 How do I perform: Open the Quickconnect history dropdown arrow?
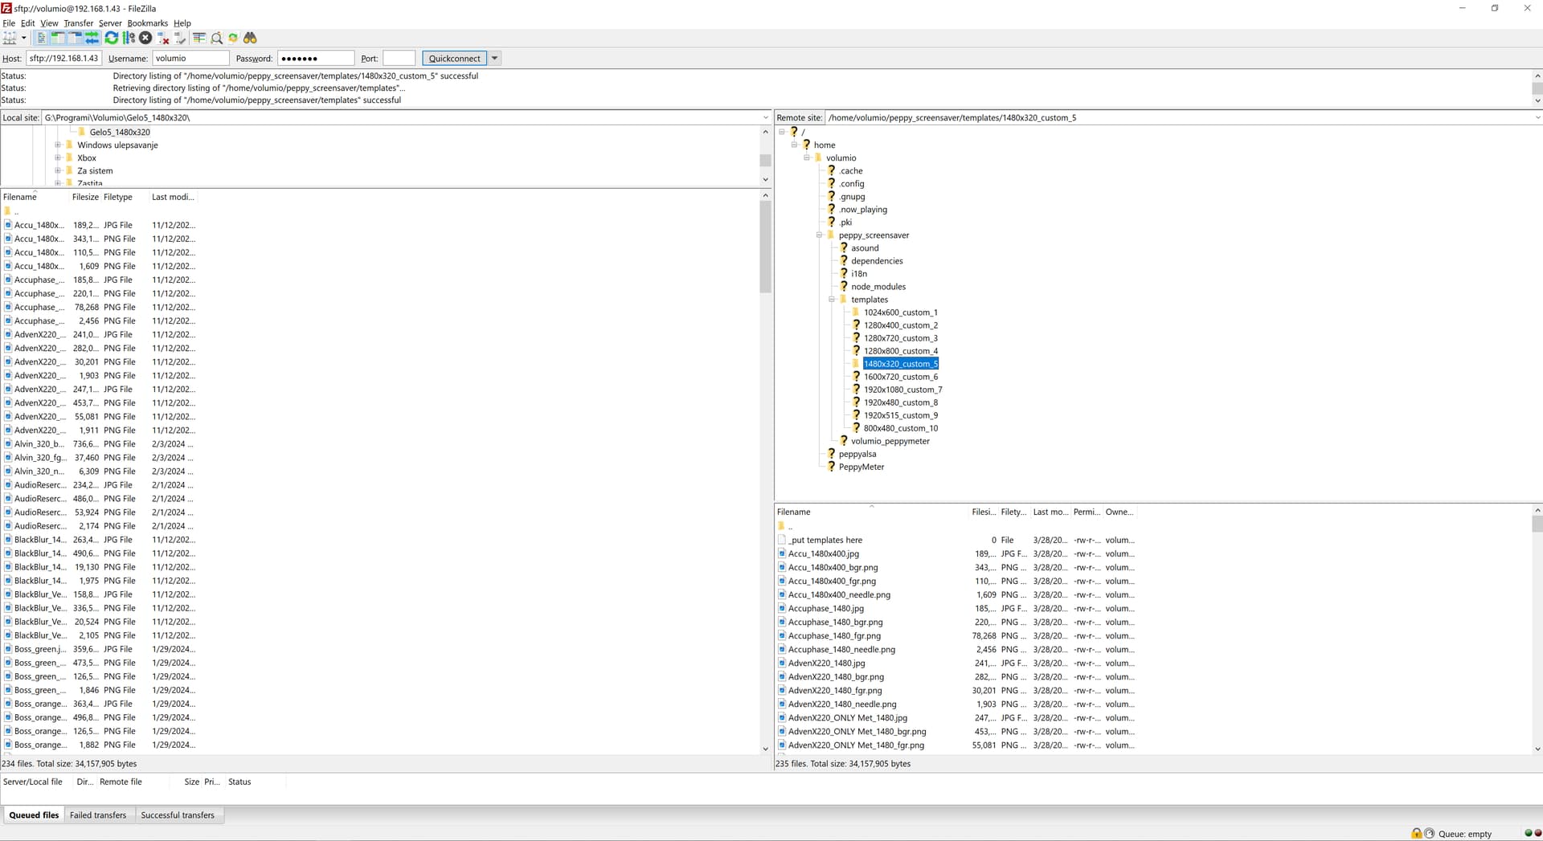(x=495, y=58)
